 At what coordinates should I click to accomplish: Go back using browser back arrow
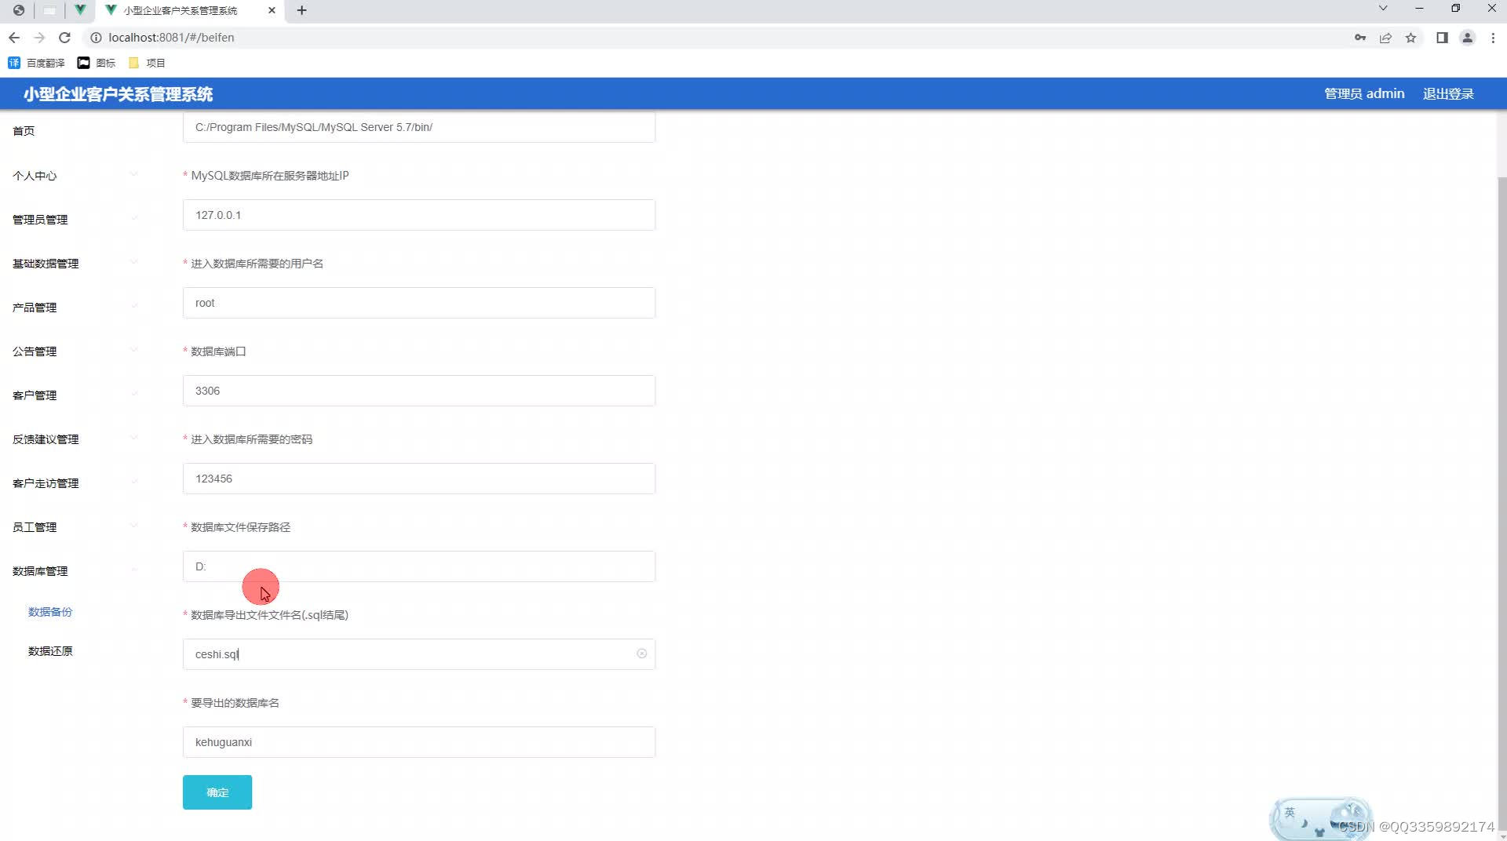(14, 38)
